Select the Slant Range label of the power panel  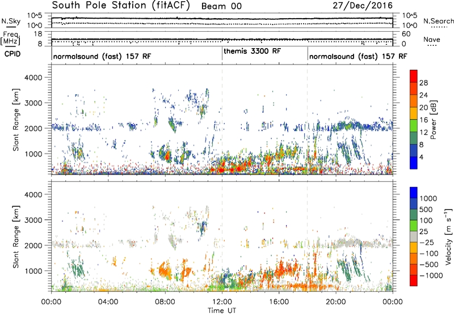[16, 120]
